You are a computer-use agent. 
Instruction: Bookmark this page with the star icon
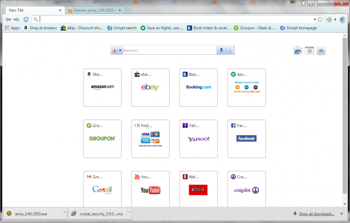[x=320, y=20]
